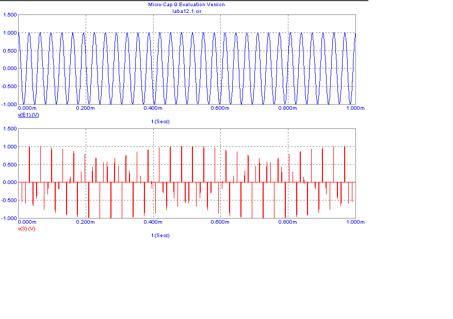Click the v(E1) (V) waveform label
453x319 pixels.
[28, 115]
